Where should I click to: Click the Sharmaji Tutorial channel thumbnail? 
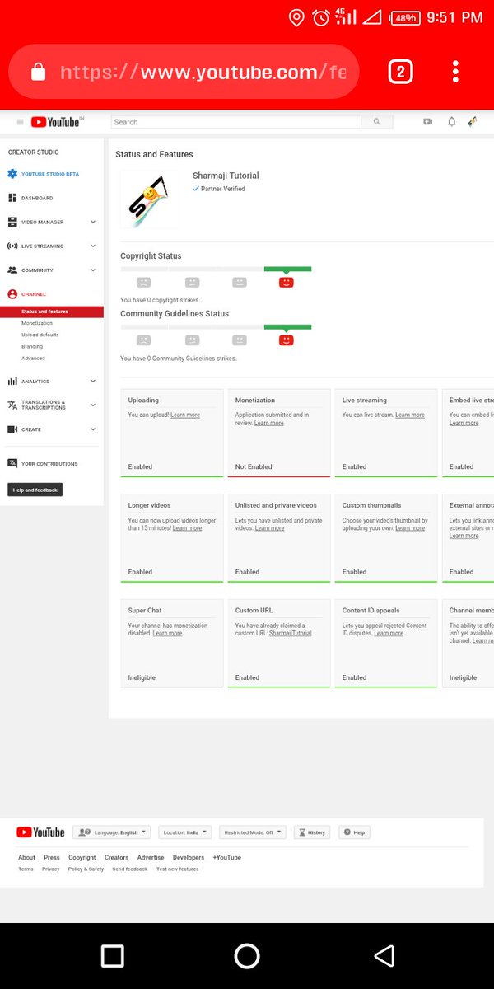pyautogui.click(x=149, y=200)
